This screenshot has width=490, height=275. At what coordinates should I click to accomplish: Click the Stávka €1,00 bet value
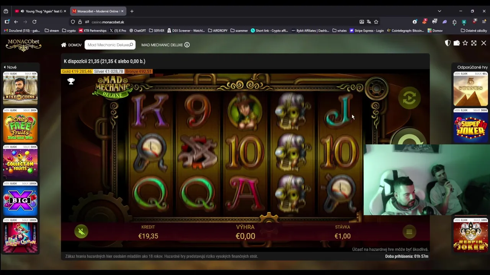point(343,236)
